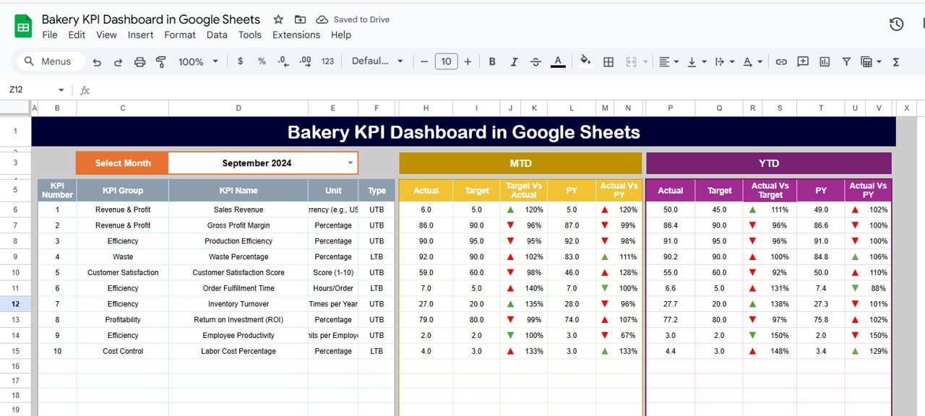Viewport: 925px width, 416px height.
Task: Toggle bold formatting
Action: (492, 62)
